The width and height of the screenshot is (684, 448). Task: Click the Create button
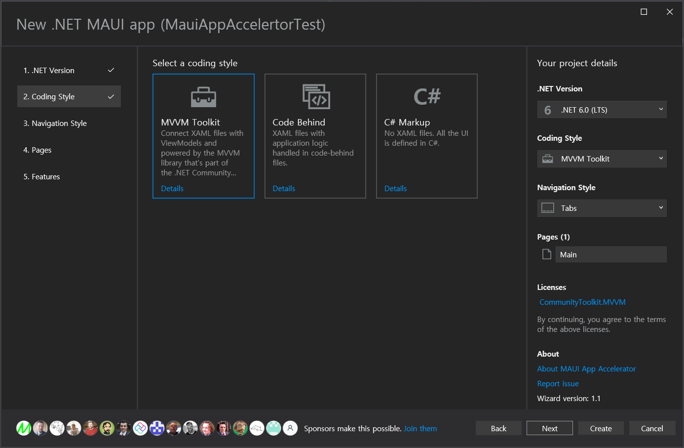point(601,428)
